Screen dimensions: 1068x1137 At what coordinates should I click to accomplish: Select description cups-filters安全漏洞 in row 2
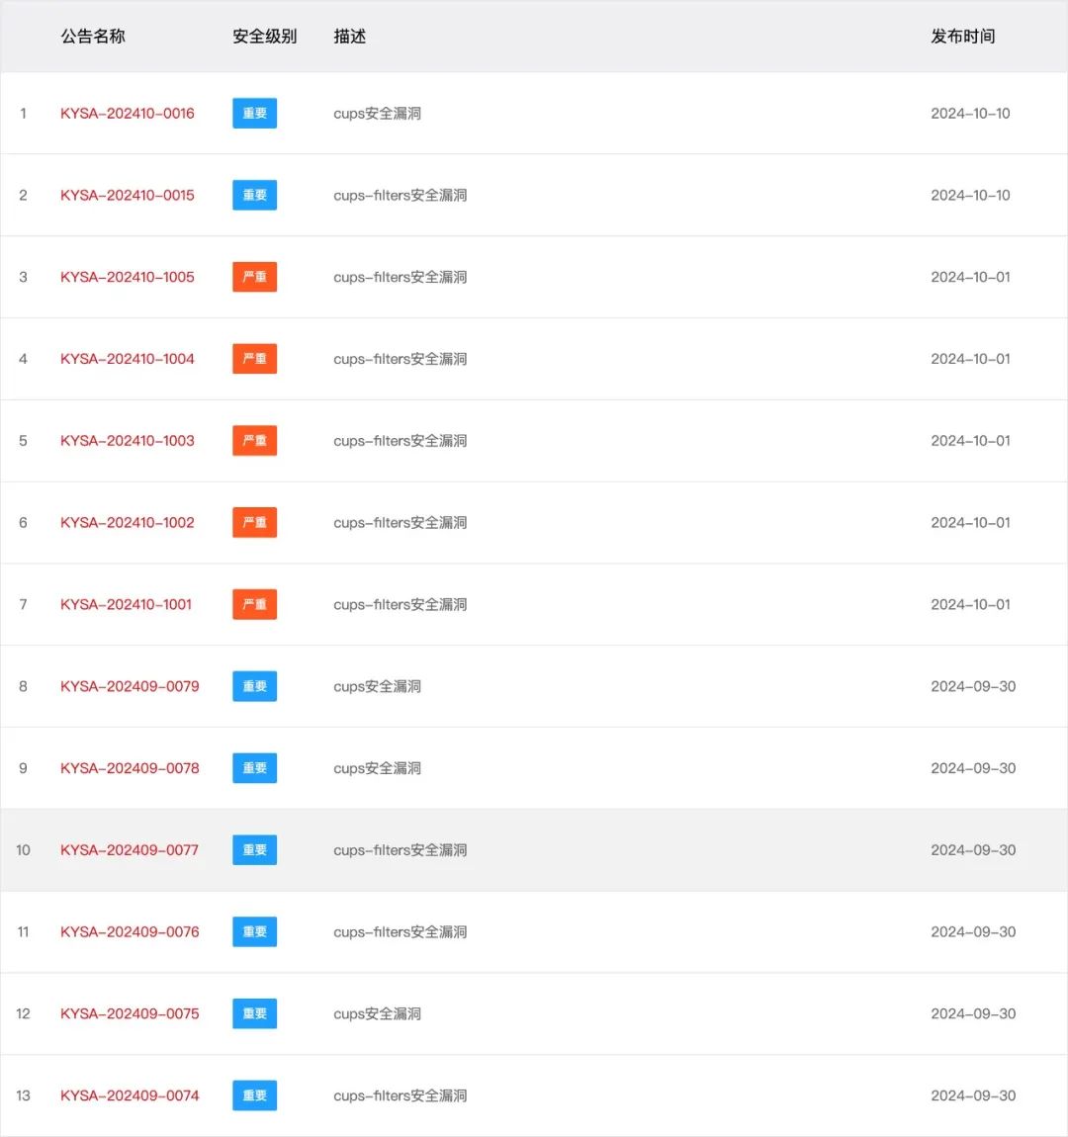(400, 195)
